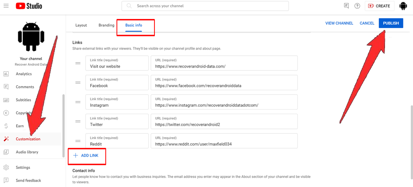Open the VIEW CHANNEL link
The image size is (413, 187).
click(339, 23)
